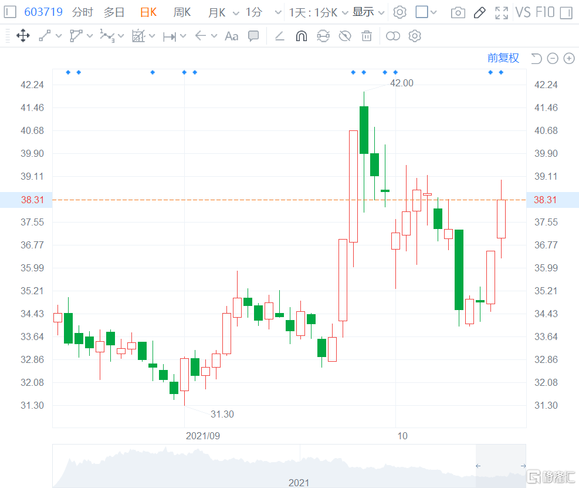
Task: Expand the layout square dropdown arrow
Action: [x=434, y=12]
